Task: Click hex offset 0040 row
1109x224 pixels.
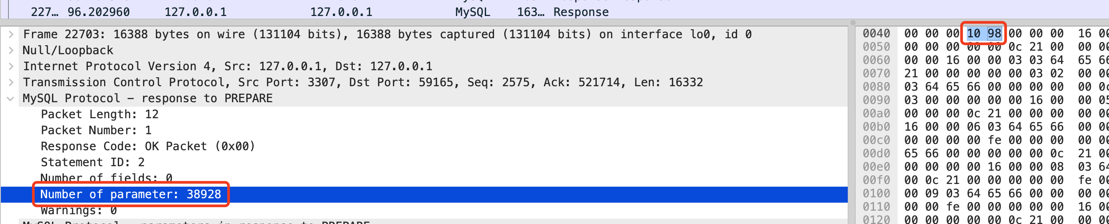Action: [876, 33]
